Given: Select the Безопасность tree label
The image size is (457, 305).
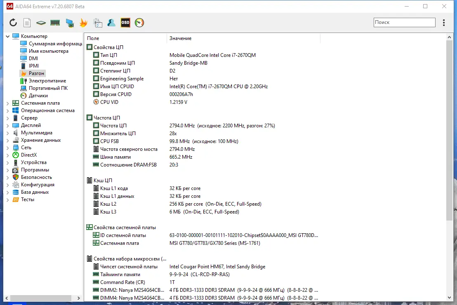Looking at the screenshot, I should [x=36, y=177].
